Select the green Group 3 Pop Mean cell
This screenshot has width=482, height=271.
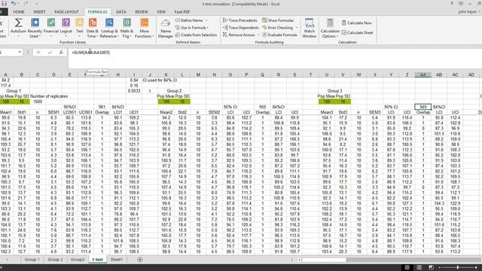[326, 102]
